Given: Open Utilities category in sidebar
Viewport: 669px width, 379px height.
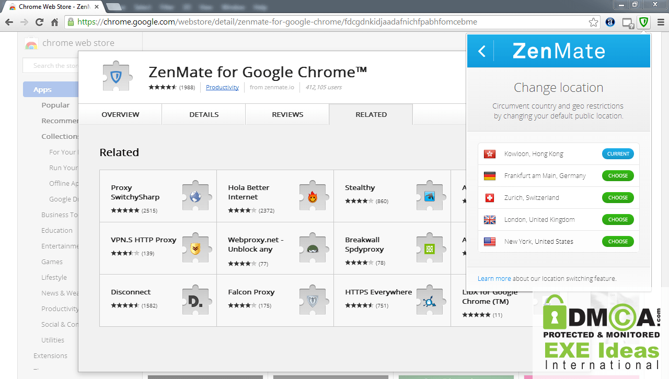Looking at the screenshot, I should (x=53, y=340).
